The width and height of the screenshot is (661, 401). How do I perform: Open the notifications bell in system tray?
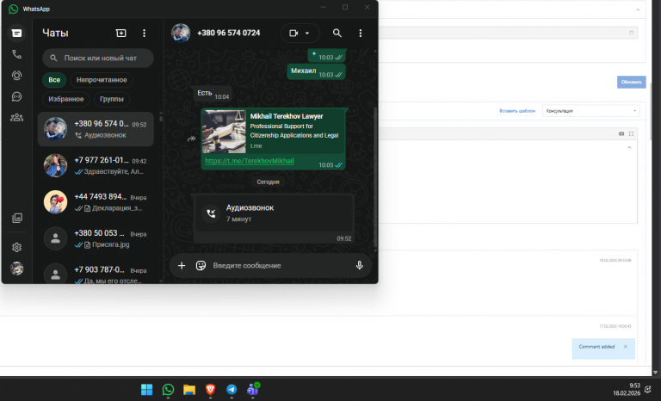tap(648, 389)
